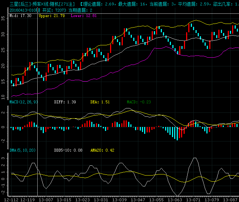239x202 pixels.
Task: Select the yellow Upper: 21.79 band label
Action: pyautogui.click(x=51, y=16)
